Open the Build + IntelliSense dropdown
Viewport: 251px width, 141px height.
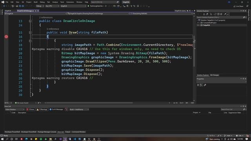click(79, 110)
